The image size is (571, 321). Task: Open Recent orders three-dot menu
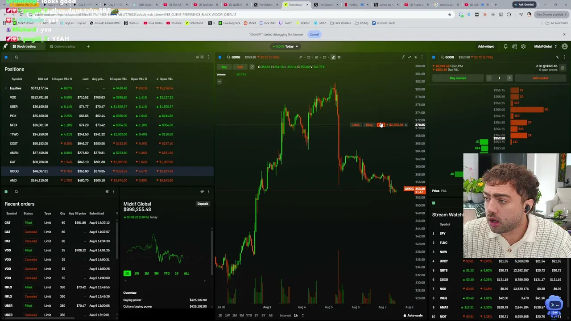point(113,192)
